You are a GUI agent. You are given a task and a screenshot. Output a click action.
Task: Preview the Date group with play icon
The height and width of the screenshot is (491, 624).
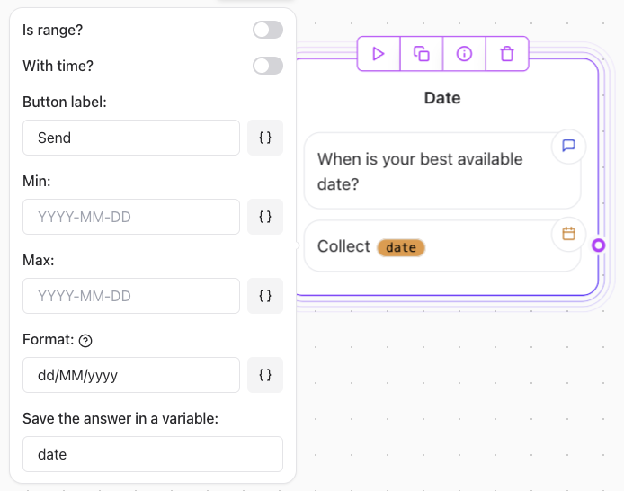click(x=379, y=54)
